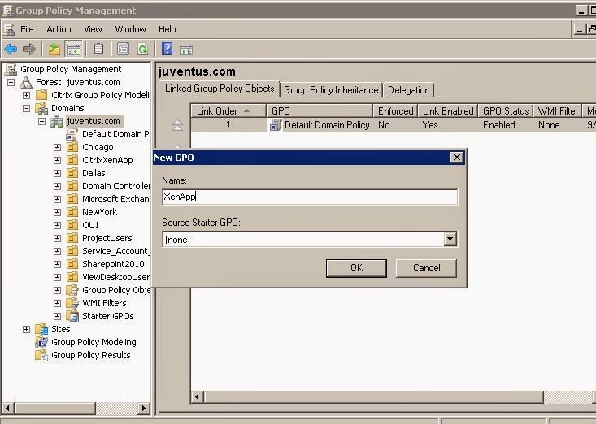Close the New GPO dialog
The height and width of the screenshot is (424, 596).
click(x=457, y=157)
